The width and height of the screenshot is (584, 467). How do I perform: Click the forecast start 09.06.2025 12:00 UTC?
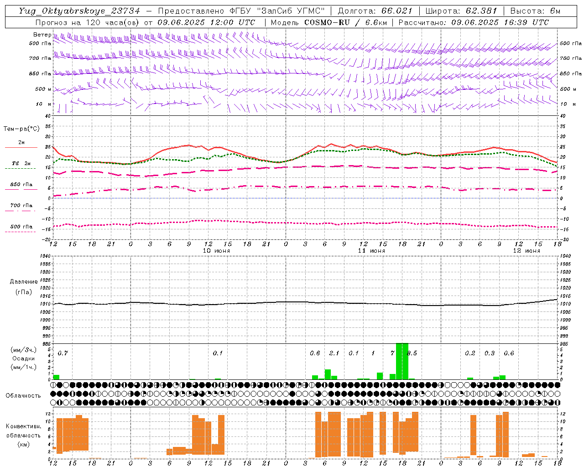pos(206,22)
